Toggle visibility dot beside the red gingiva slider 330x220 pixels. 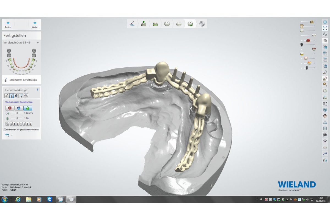click(302, 41)
